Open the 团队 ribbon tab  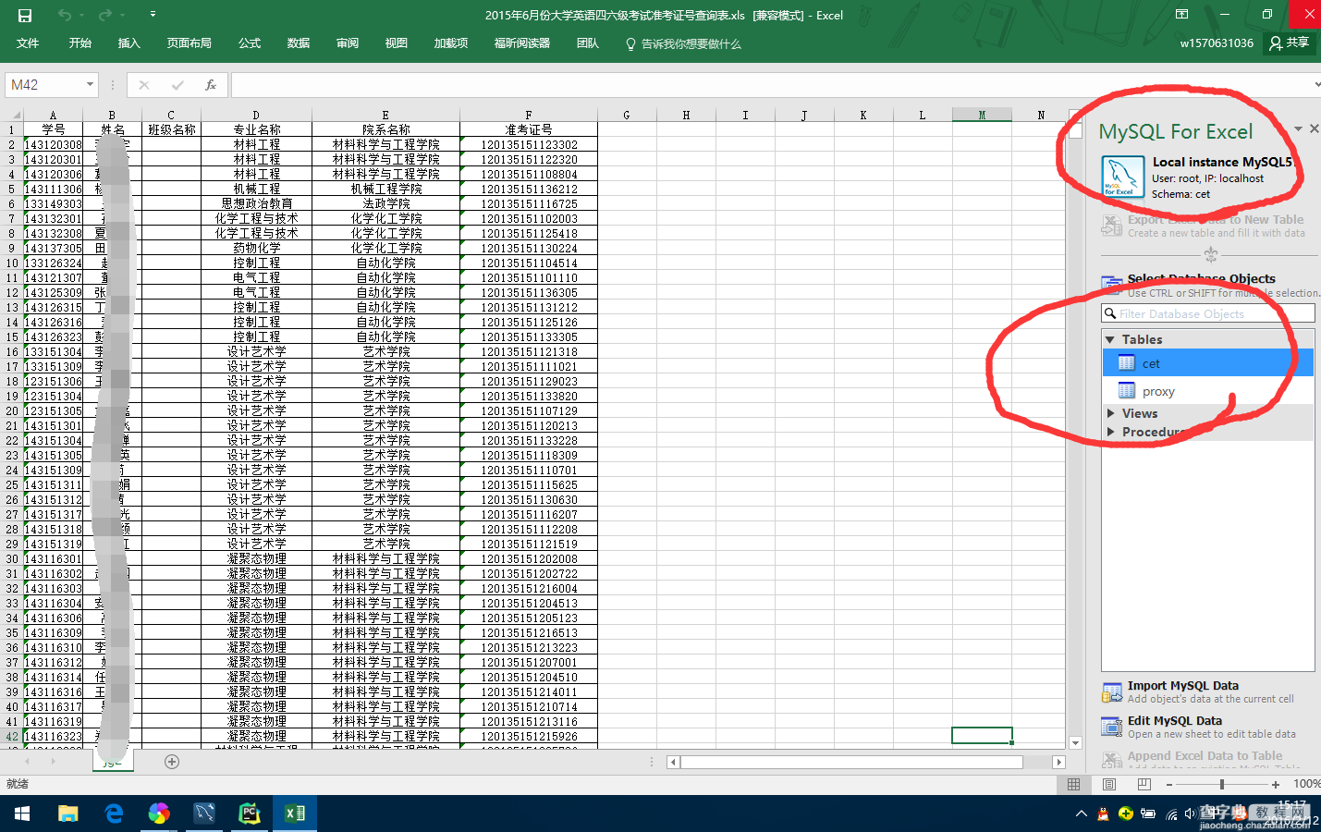588,43
